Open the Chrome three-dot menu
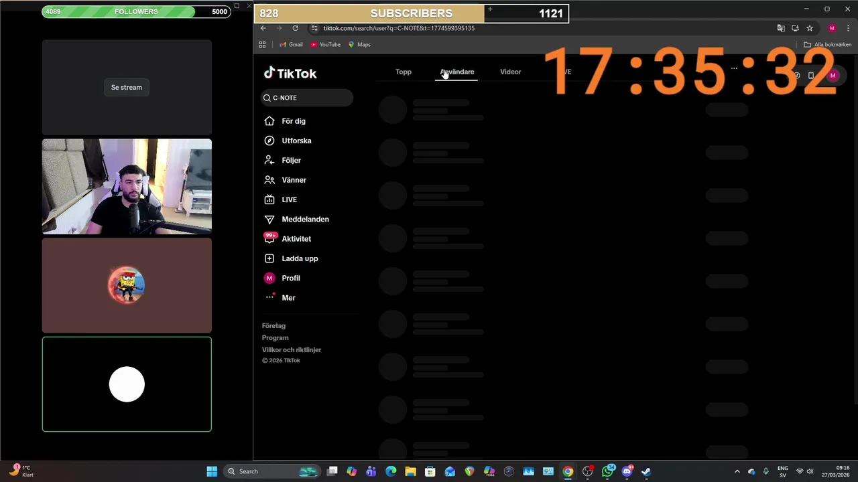 pos(848,28)
